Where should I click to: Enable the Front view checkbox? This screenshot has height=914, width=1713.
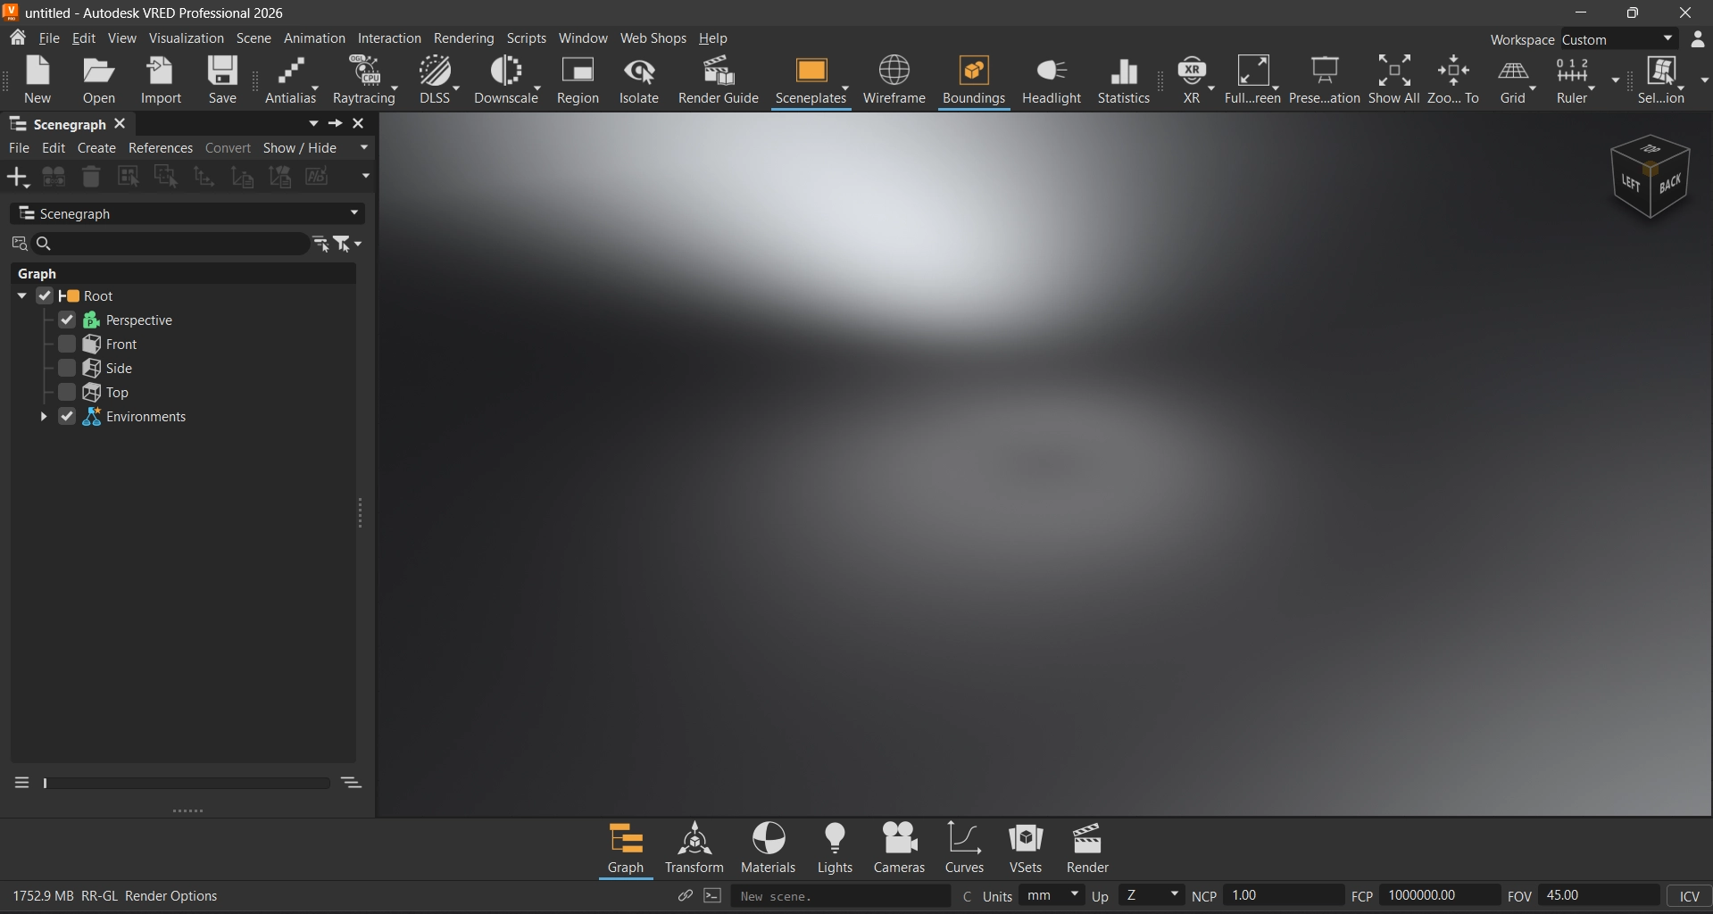tap(67, 345)
